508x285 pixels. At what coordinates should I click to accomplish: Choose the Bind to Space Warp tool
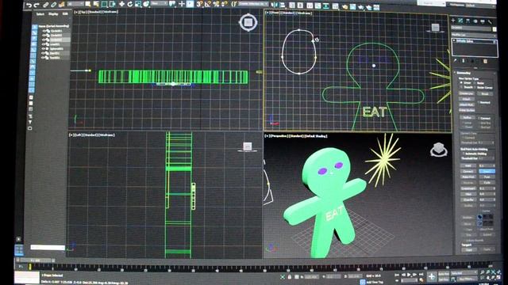(62, 5)
